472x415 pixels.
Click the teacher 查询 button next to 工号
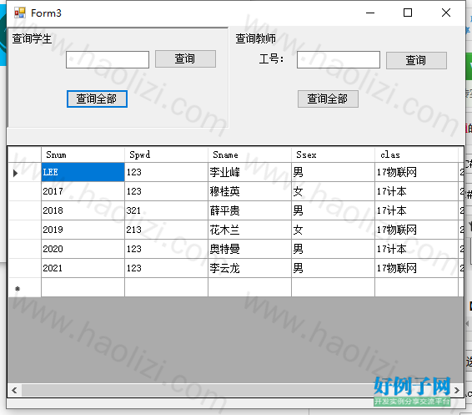tap(416, 60)
